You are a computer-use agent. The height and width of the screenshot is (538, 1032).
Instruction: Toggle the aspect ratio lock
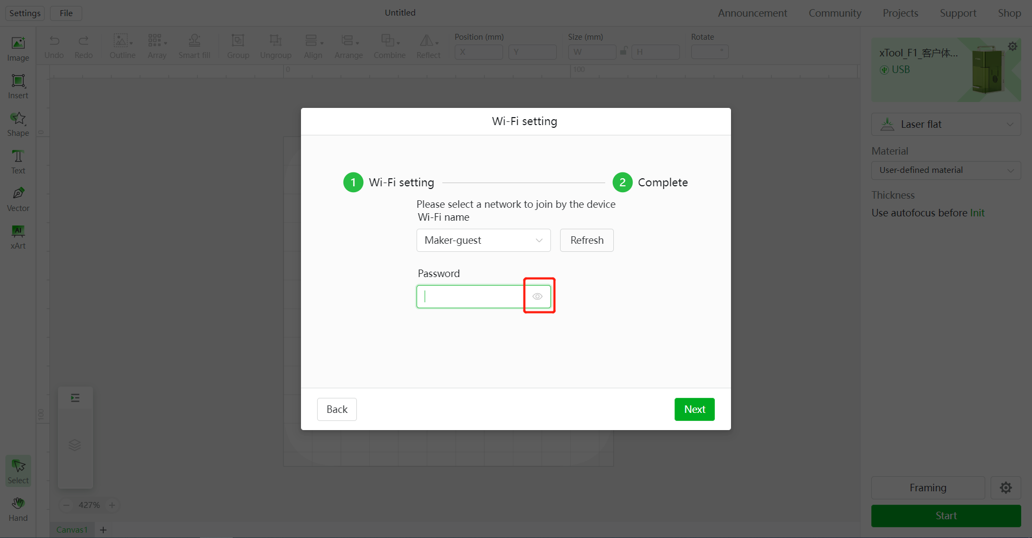[623, 51]
